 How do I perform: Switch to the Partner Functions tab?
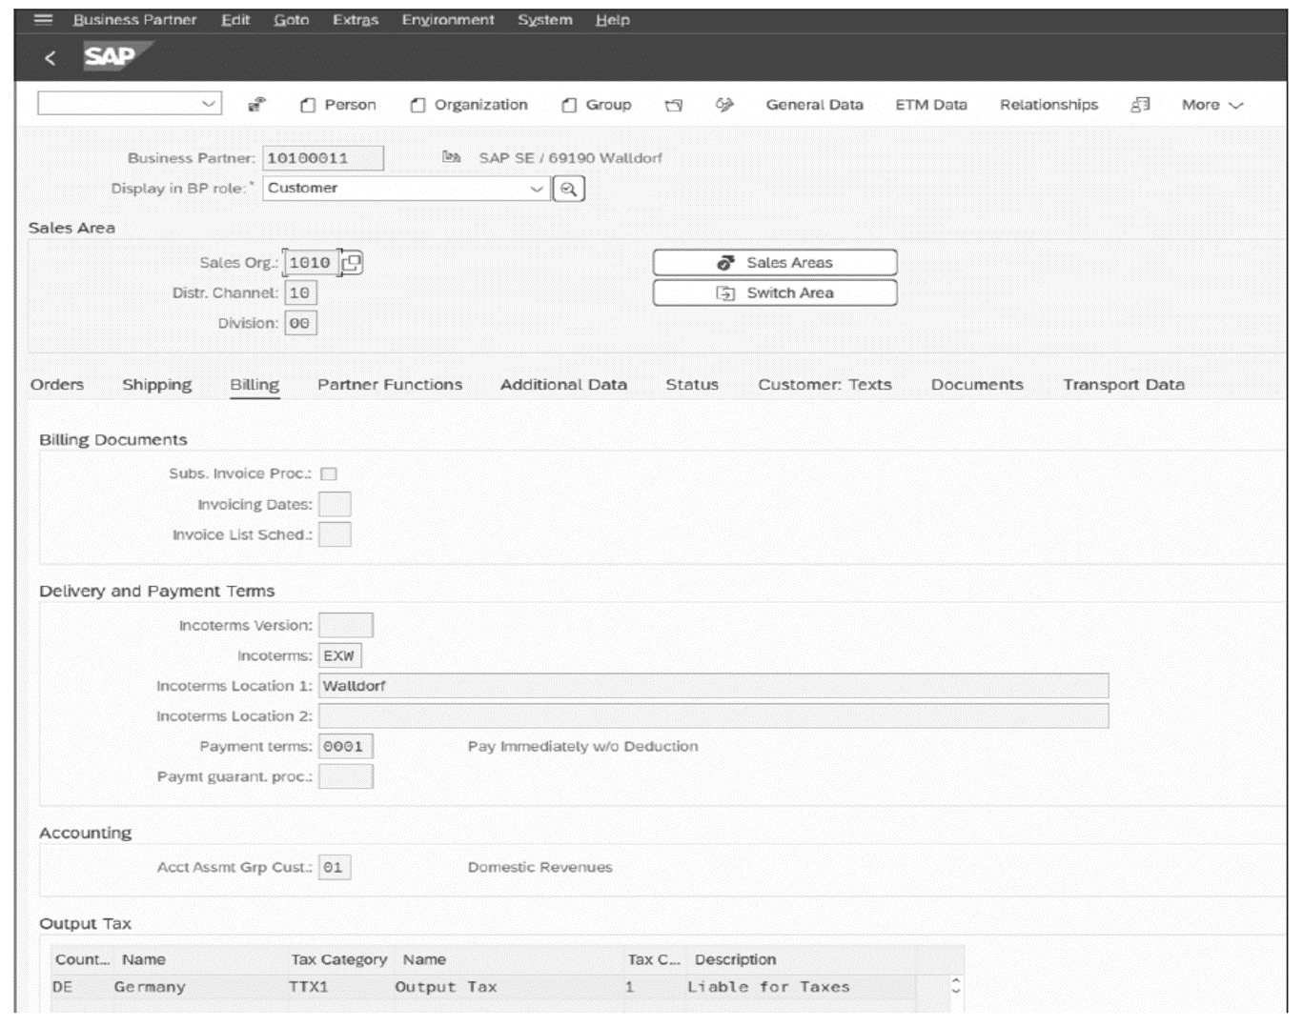pyautogui.click(x=391, y=384)
